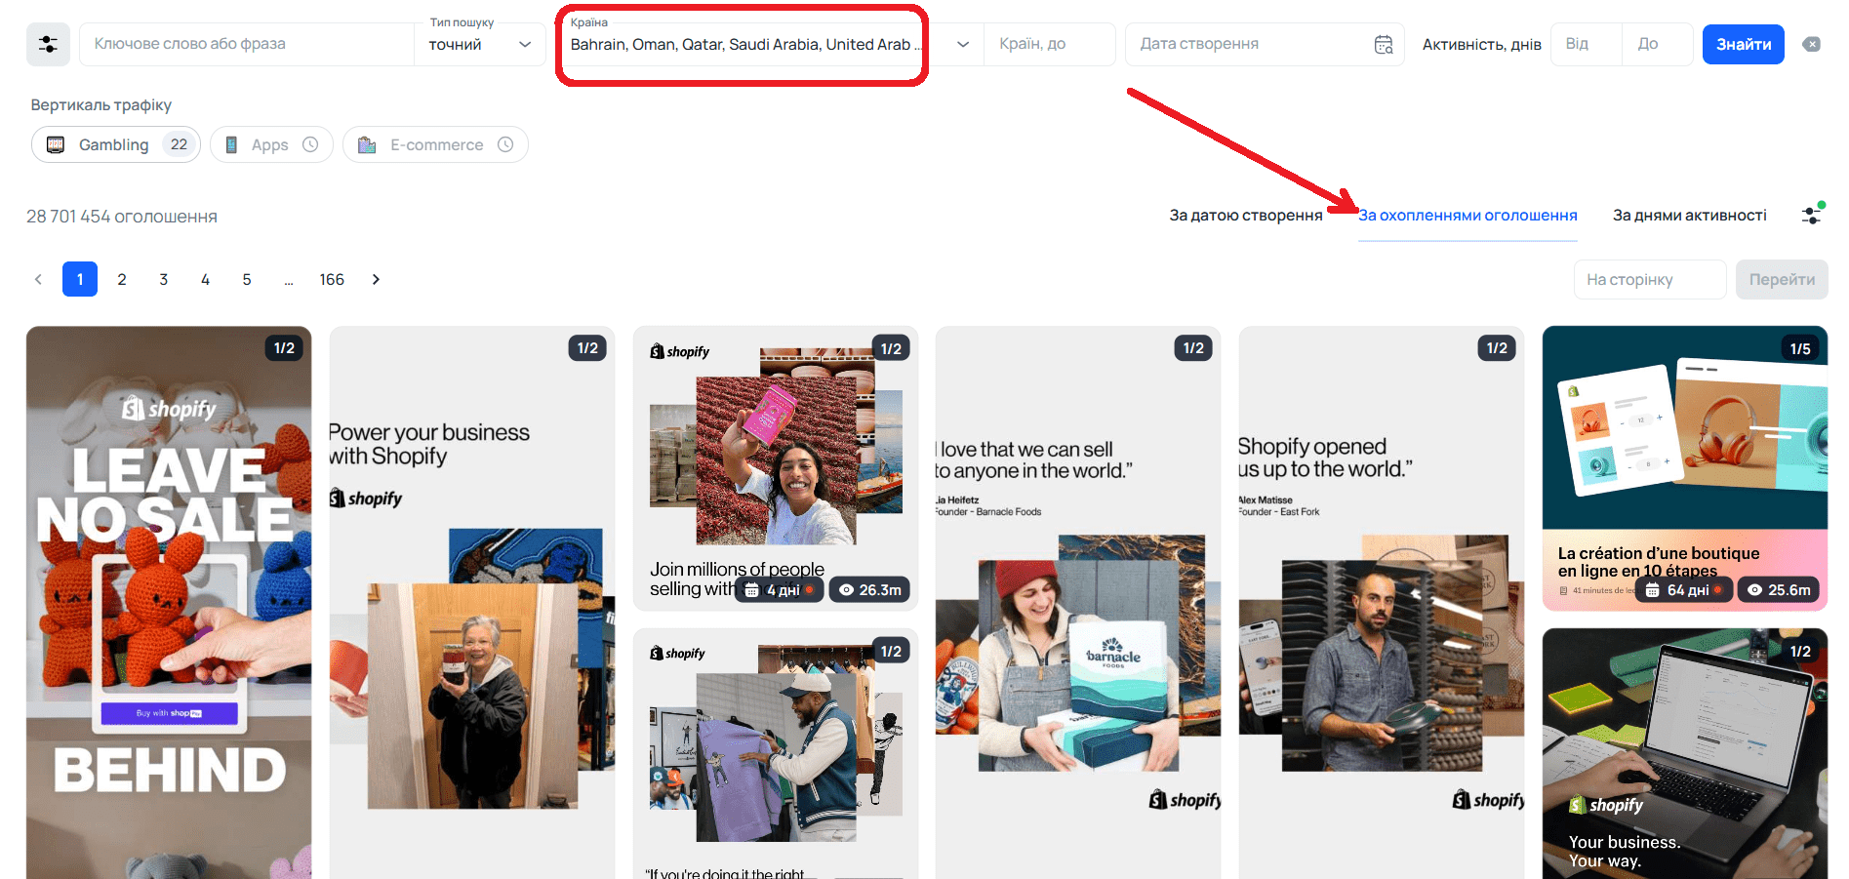Open the sort settings sliders icon
Image resolution: width=1849 pixels, height=879 pixels.
click(x=1812, y=215)
